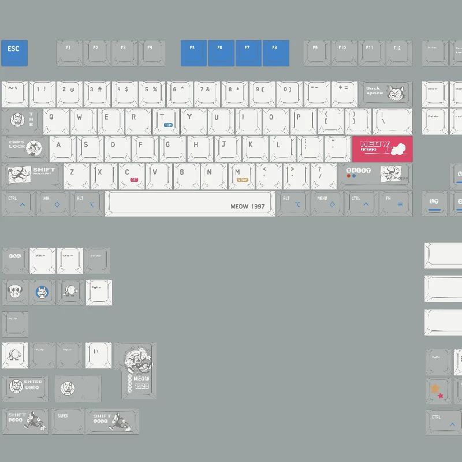
Task: Click the question mark and slash keycap
Action: 324,177
